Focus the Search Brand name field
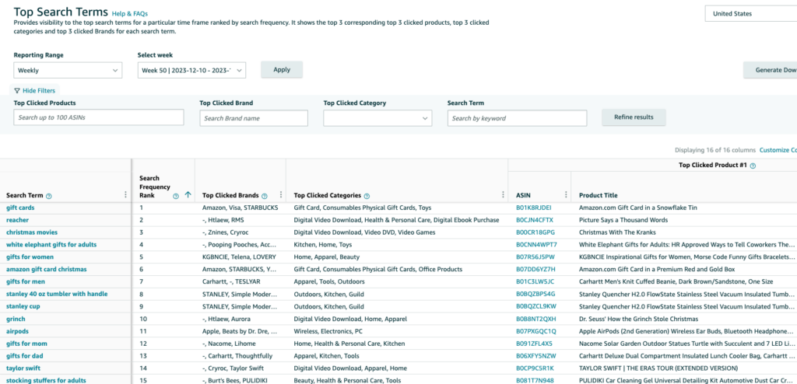797x384 pixels. 254,118
